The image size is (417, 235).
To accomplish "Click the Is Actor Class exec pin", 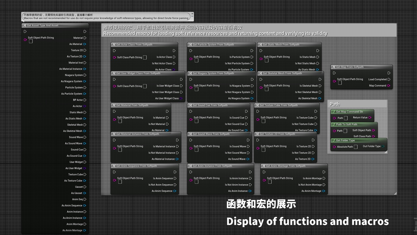I will point(174,57).
